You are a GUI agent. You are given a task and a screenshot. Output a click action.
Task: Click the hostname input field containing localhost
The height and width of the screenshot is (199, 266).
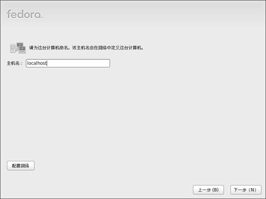(x=68, y=63)
